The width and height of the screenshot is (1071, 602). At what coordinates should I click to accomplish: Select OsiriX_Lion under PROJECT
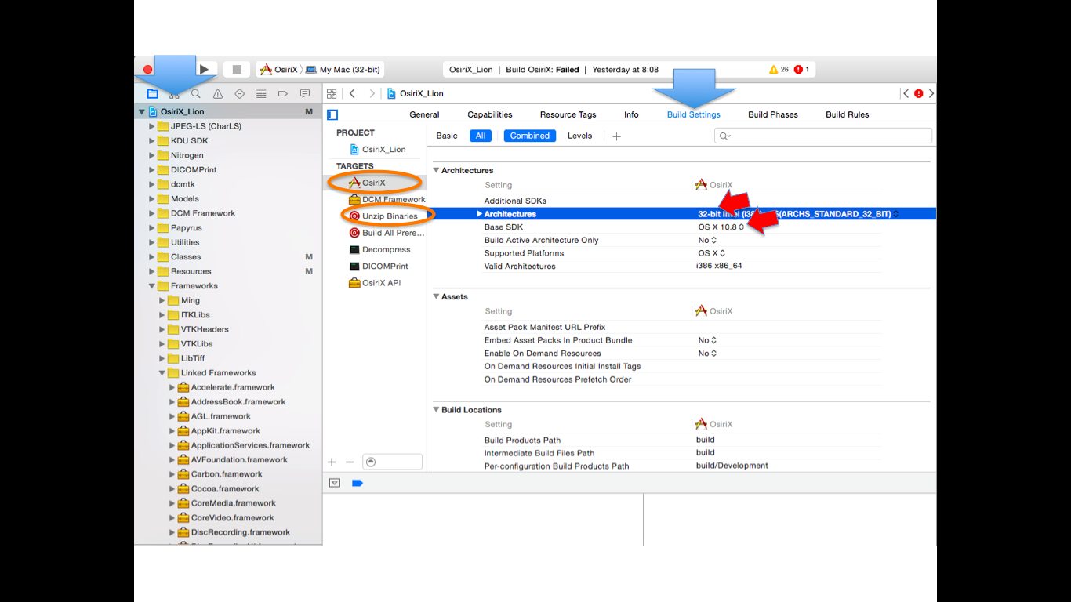[x=377, y=149]
